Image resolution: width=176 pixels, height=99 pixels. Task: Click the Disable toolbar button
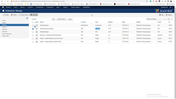coord(14,15)
